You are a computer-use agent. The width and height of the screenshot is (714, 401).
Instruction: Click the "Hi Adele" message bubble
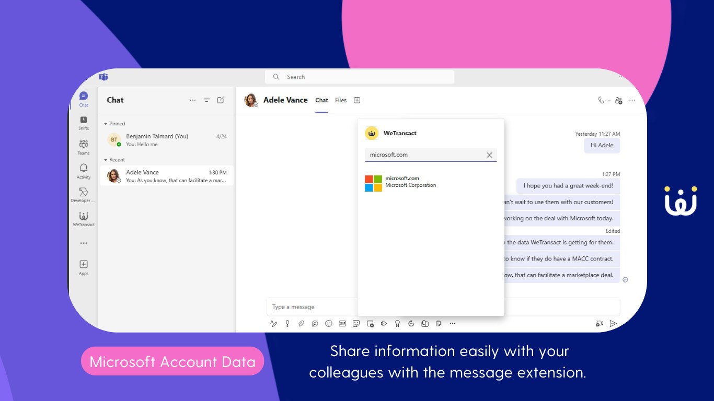[602, 146]
